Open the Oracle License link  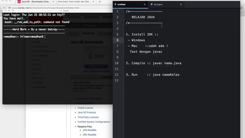(x=85, y=108)
